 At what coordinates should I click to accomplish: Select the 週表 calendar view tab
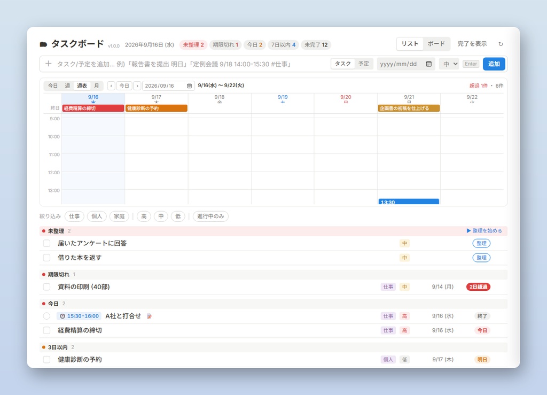pyautogui.click(x=82, y=86)
